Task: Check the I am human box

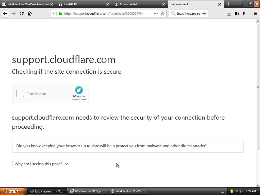Action: [x=20, y=93]
